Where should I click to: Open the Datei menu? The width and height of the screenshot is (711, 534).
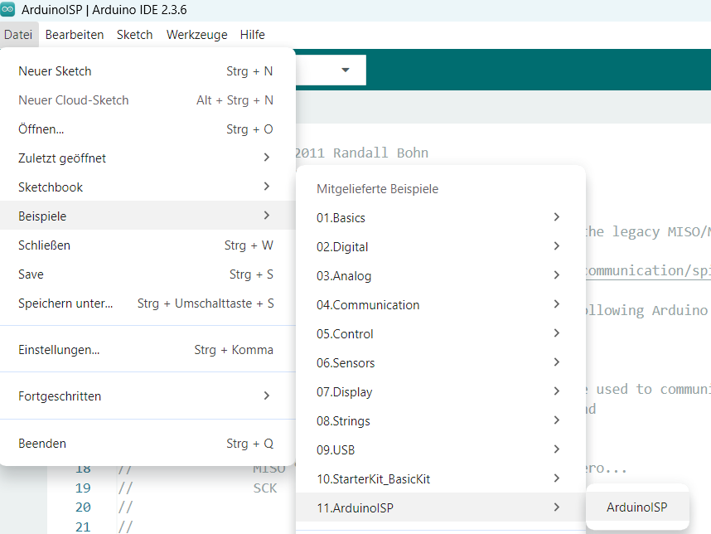click(x=18, y=35)
